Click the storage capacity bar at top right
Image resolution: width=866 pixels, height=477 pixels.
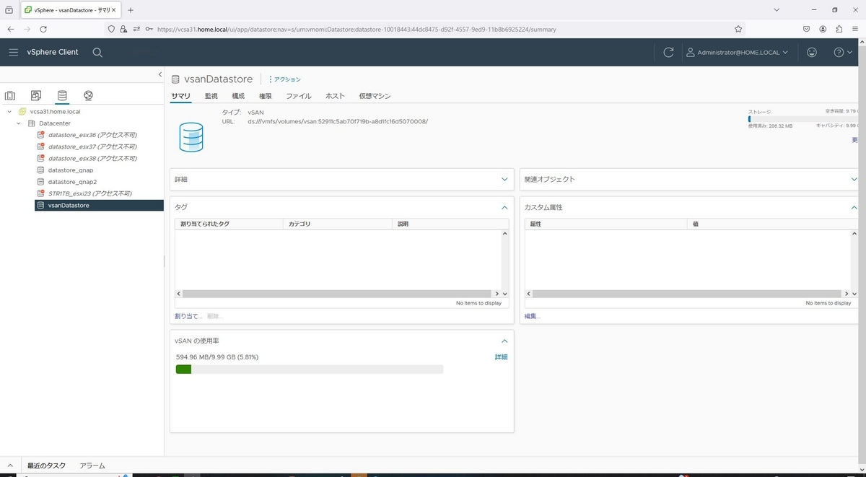[803, 119]
